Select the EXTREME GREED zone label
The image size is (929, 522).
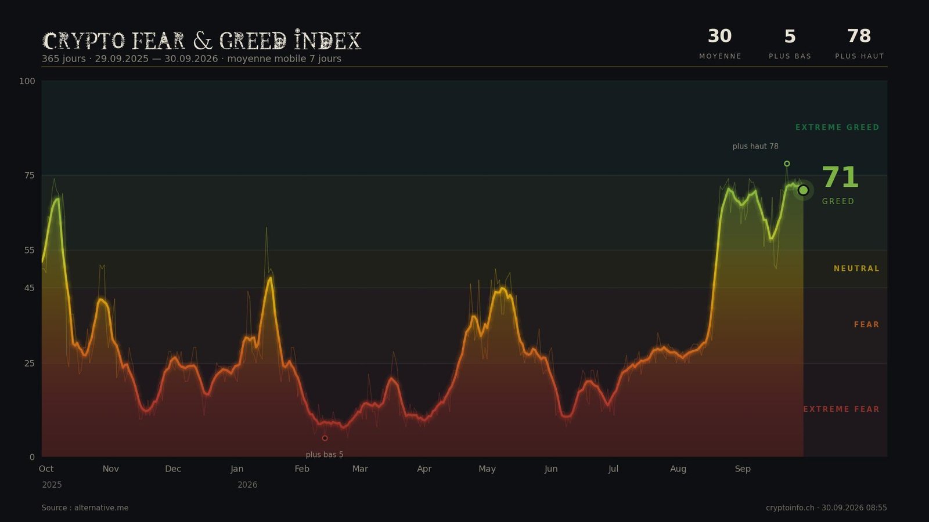click(x=837, y=128)
